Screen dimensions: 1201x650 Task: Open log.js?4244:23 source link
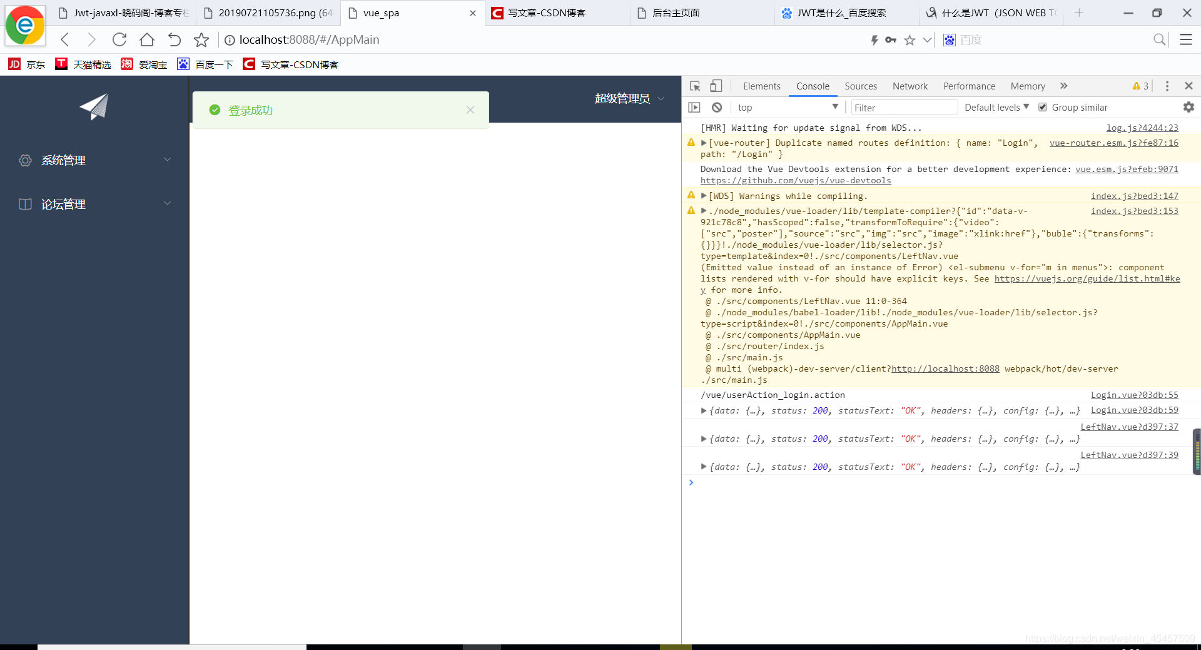(1142, 128)
